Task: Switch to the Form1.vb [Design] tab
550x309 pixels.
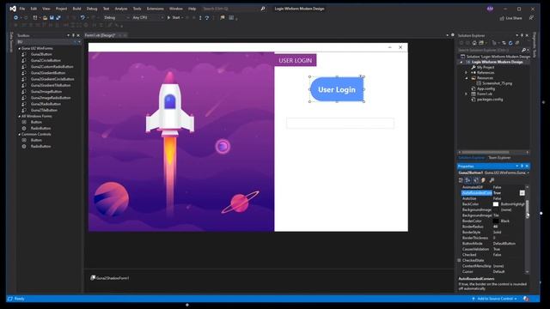Action: tap(100, 35)
